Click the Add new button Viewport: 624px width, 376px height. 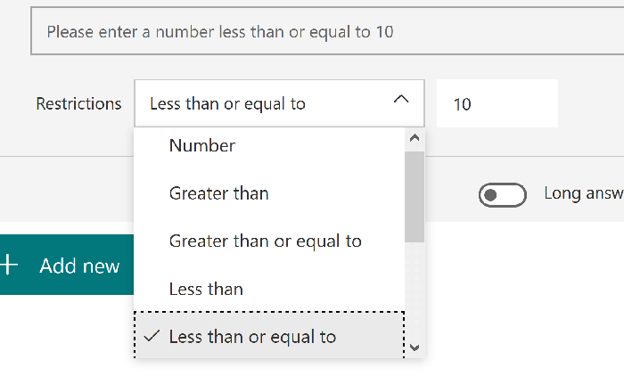click(67, 265)
